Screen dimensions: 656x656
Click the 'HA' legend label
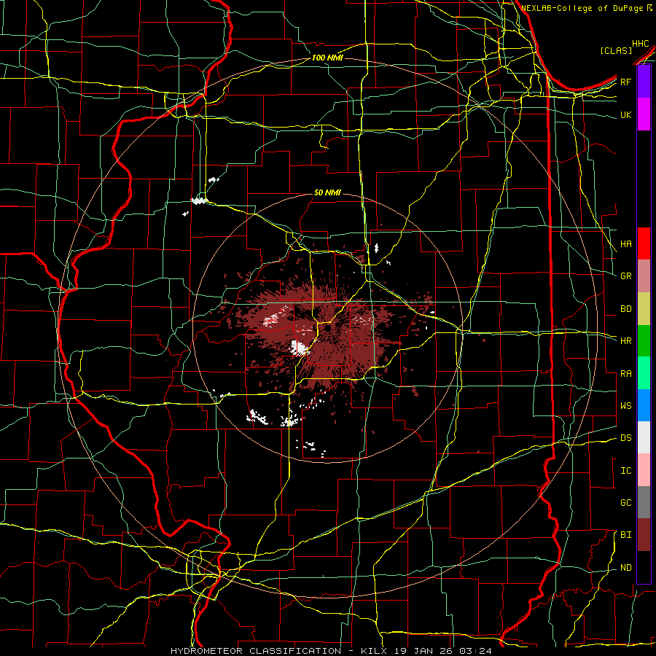tap(625, 244)
